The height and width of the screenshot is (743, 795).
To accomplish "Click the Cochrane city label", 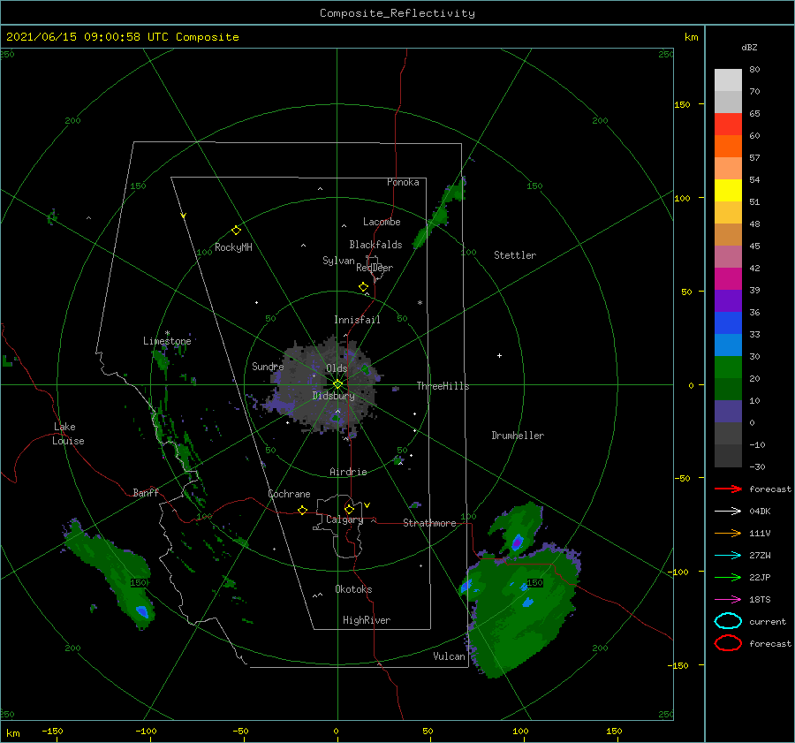I will tap(289, 494).
